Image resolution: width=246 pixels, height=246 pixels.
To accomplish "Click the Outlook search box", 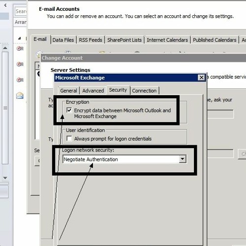I will (x=21, y=11).
